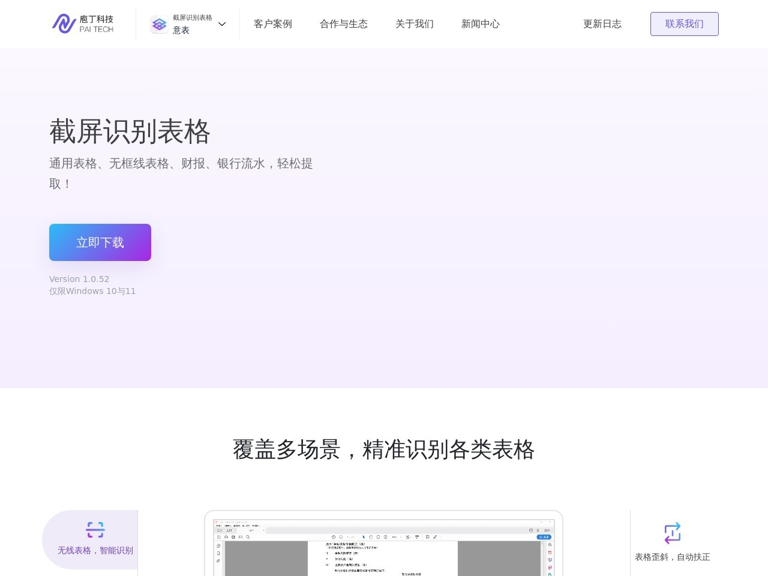The height and width of the screenshot is (576, 768).
Task: Click the PDF viewer vertical scrollbar
Action: point(542,558)
